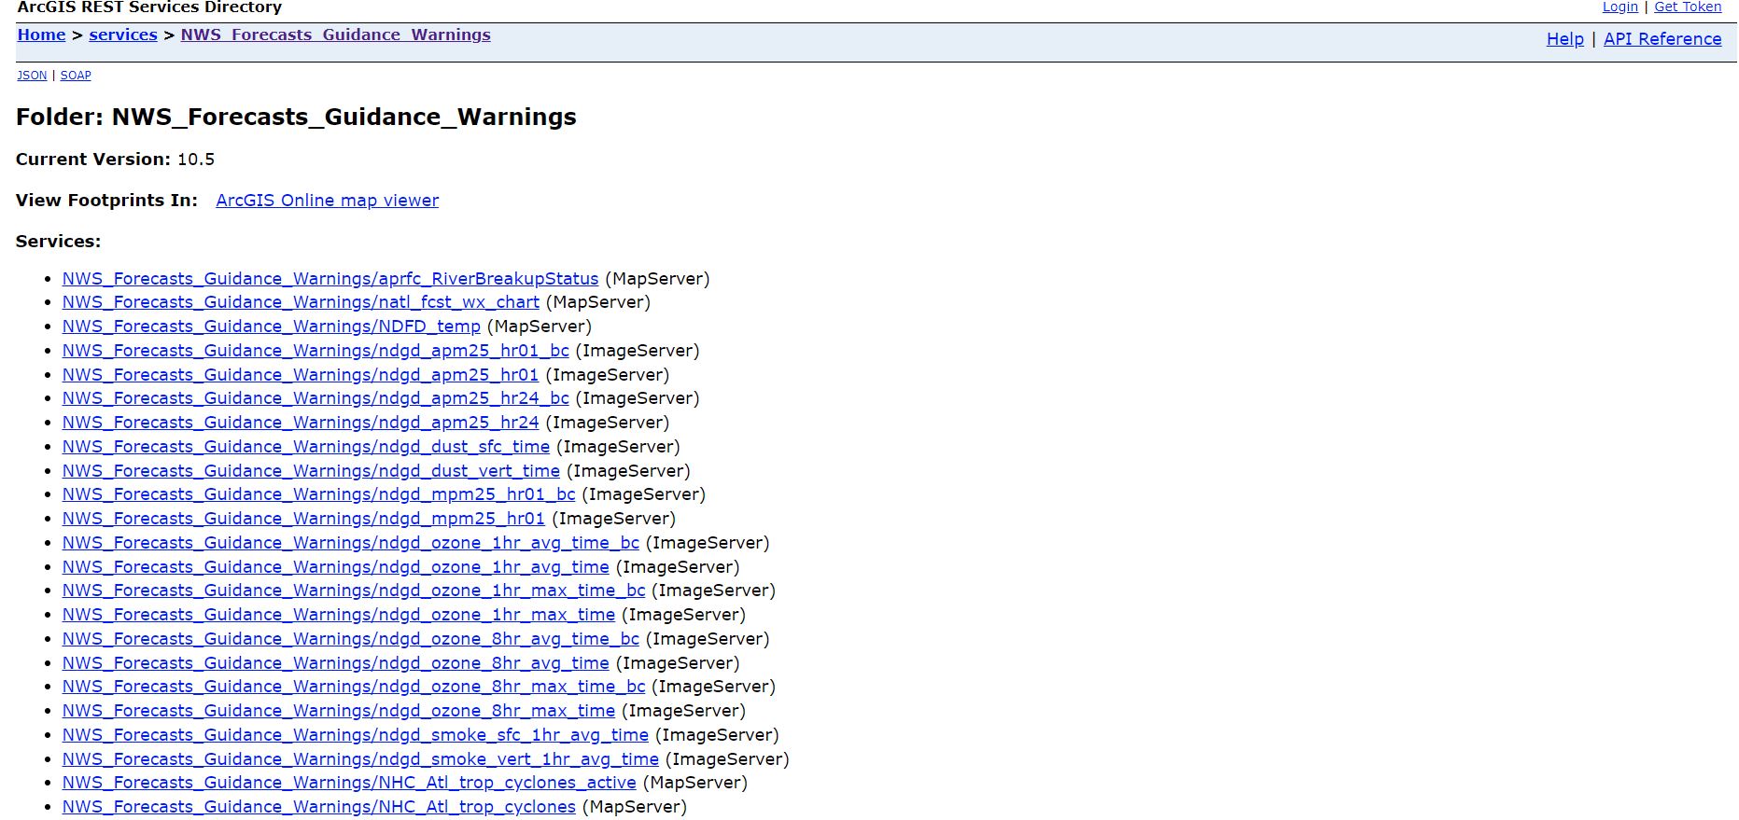Open the services breadcrumb link
The height and width of the screenshot is (820, 1739).
point(123,35)
